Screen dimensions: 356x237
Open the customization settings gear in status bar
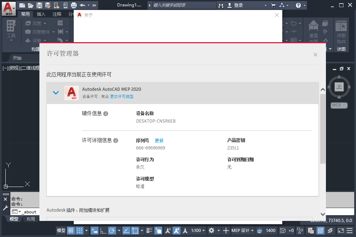[212, 230]
